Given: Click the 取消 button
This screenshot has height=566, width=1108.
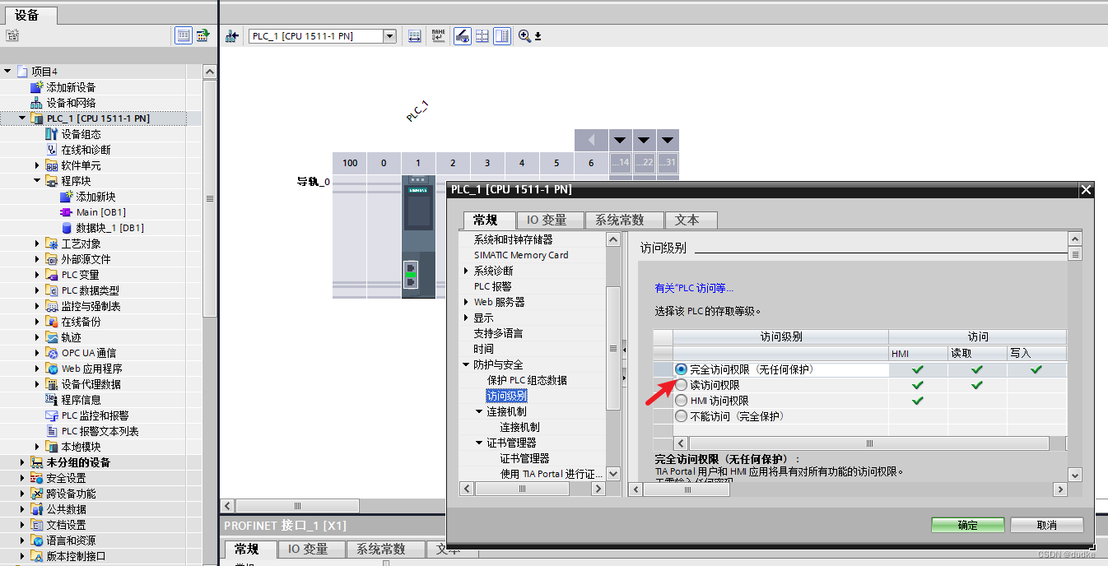Looking at the screenshot, I should pos(1047,525).
